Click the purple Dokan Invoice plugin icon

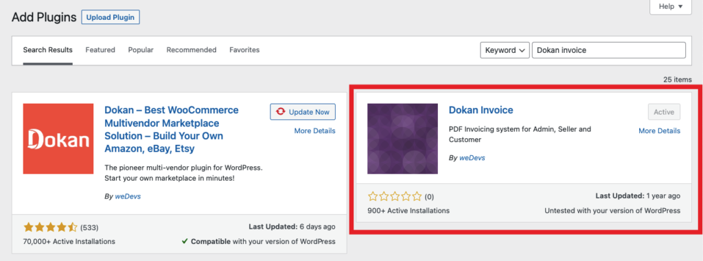click(402, 139)
